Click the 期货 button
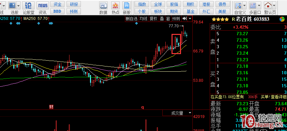The width and height of the screenshot is (287, 131). pos(174,11)
